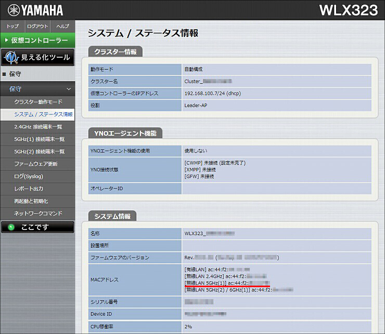Click the arrow icon beside 仮想コントローラー

(x=7, y=40)
